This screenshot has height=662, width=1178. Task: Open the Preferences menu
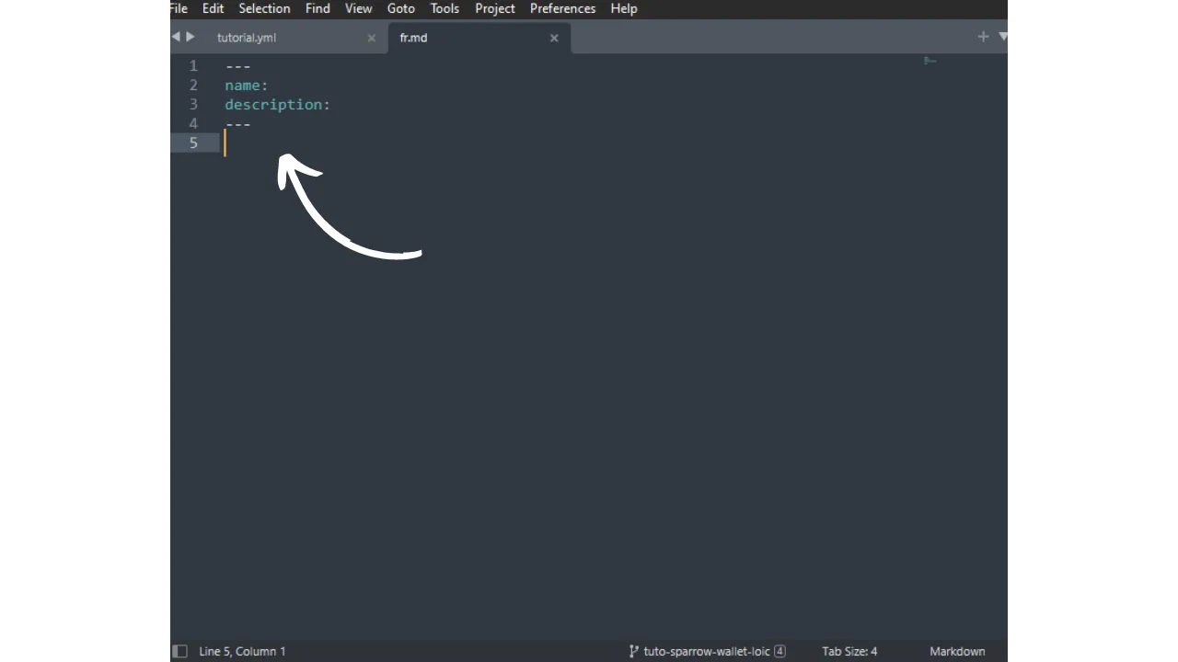tap(562, 8)
